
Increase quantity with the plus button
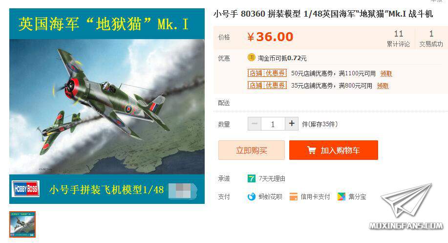pyautogui.click(x=292, y=124)
